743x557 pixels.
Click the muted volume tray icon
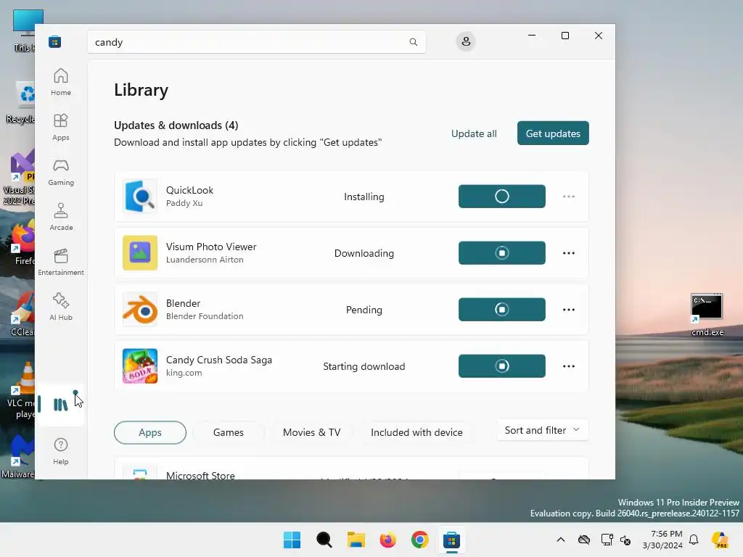pos(625,540)
